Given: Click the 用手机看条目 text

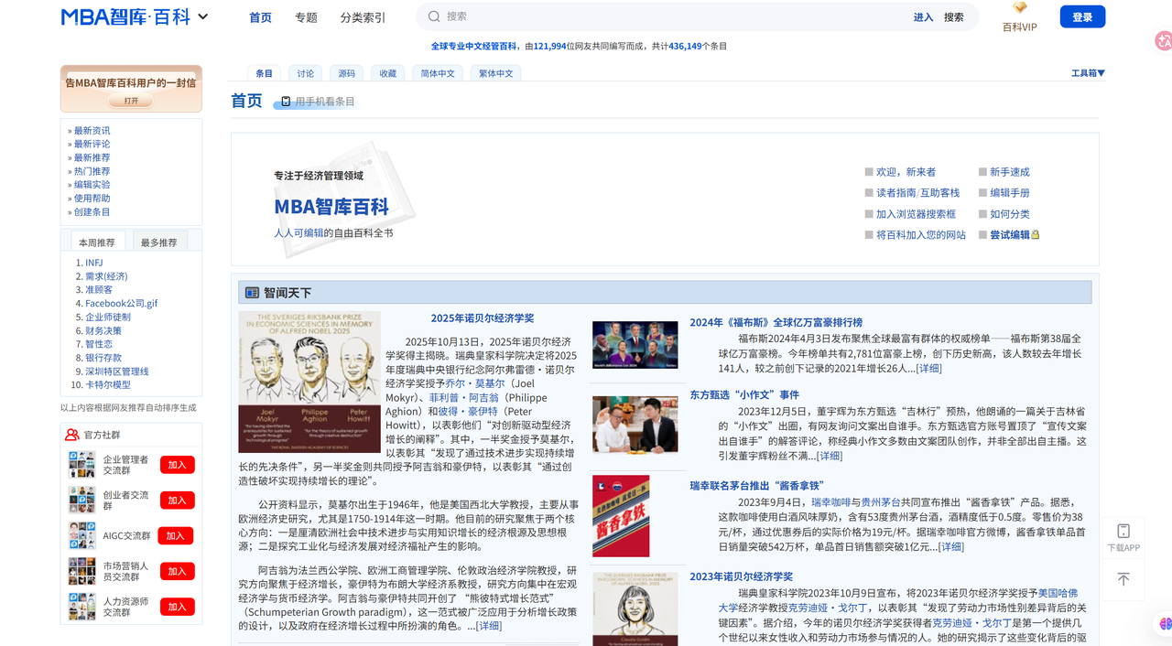Looking at the screenshot, I should pos(325,102).
